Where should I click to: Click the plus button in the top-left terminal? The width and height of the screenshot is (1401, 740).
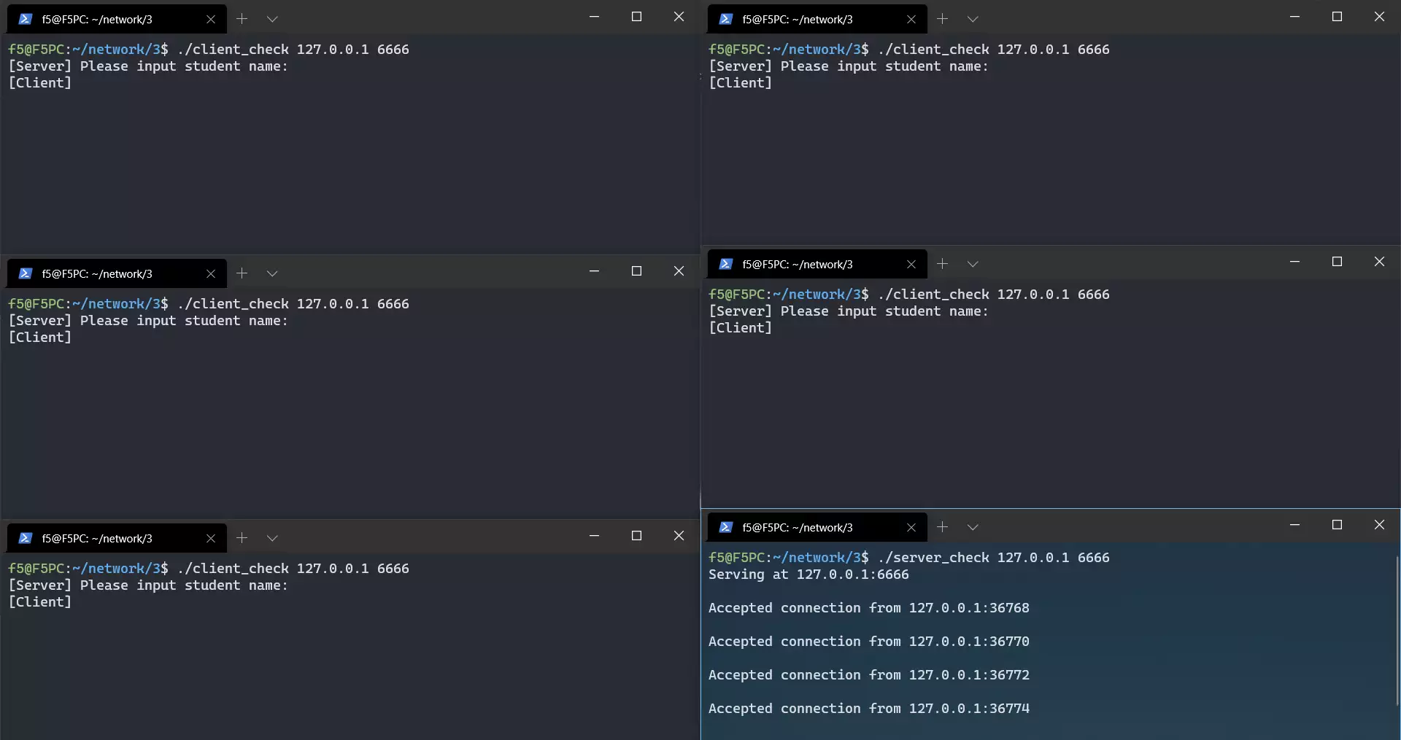[242, 19]
